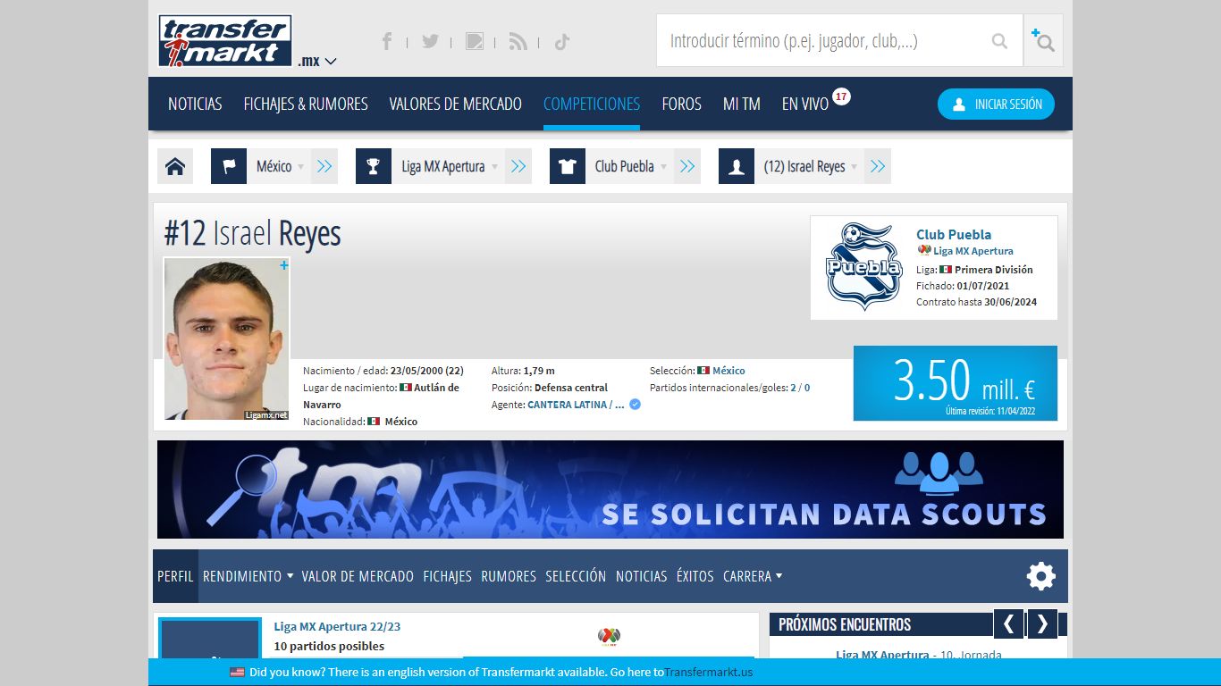The height and width of the screenshot is (686, 1221).
Task: Open the MI TM main menu
Action: tap(742, 104)
